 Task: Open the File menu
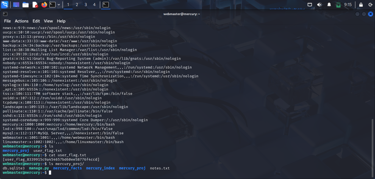tap(7, 21)
